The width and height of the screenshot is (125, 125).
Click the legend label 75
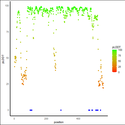(x=120, y=56)
